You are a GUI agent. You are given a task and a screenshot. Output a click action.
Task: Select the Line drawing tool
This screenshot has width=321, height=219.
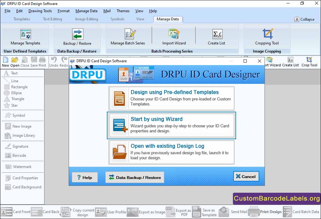(11, 81)
